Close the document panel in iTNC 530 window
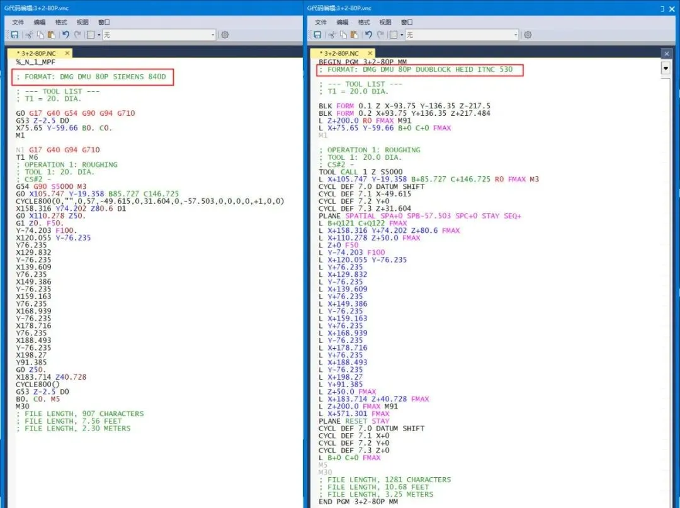The image size is (680, 508). coord(667,54)
